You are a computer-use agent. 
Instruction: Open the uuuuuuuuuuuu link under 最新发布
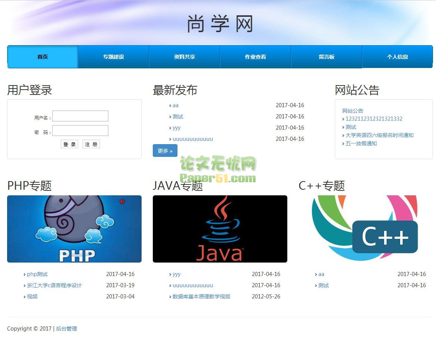pyautogui.click(x=193, y=139)
